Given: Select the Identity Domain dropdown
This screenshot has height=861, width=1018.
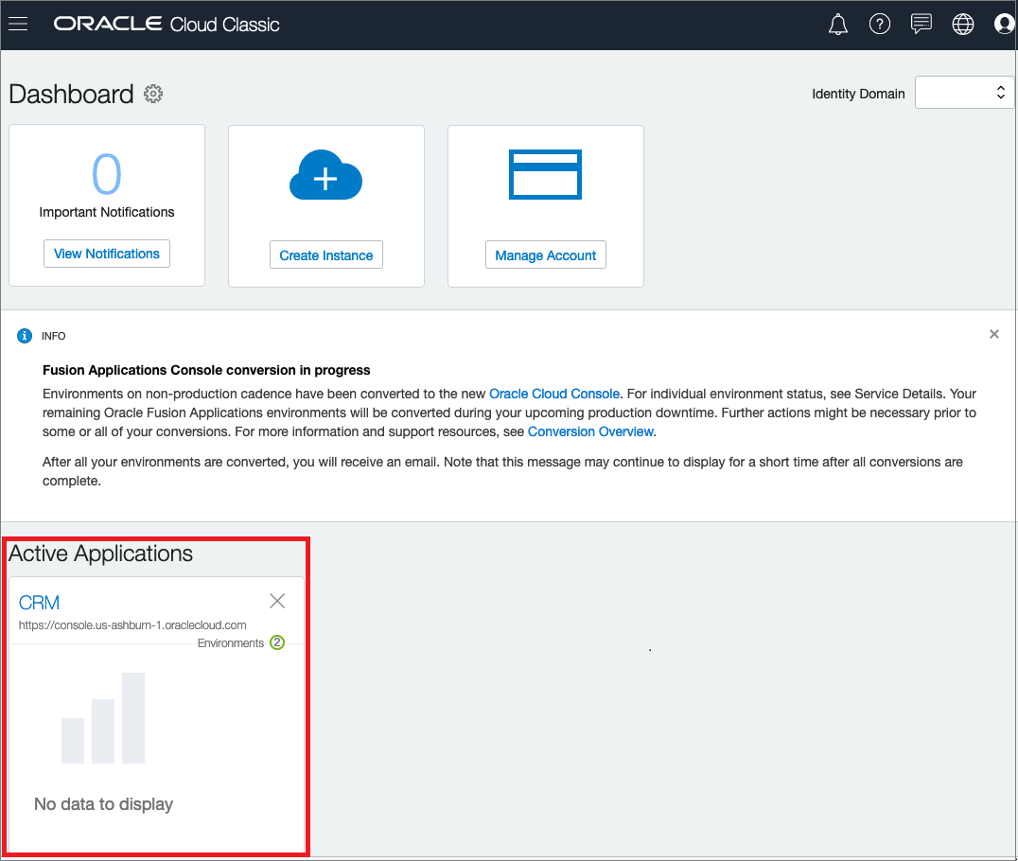Looking at the screenshot, I should pos(957,92).
